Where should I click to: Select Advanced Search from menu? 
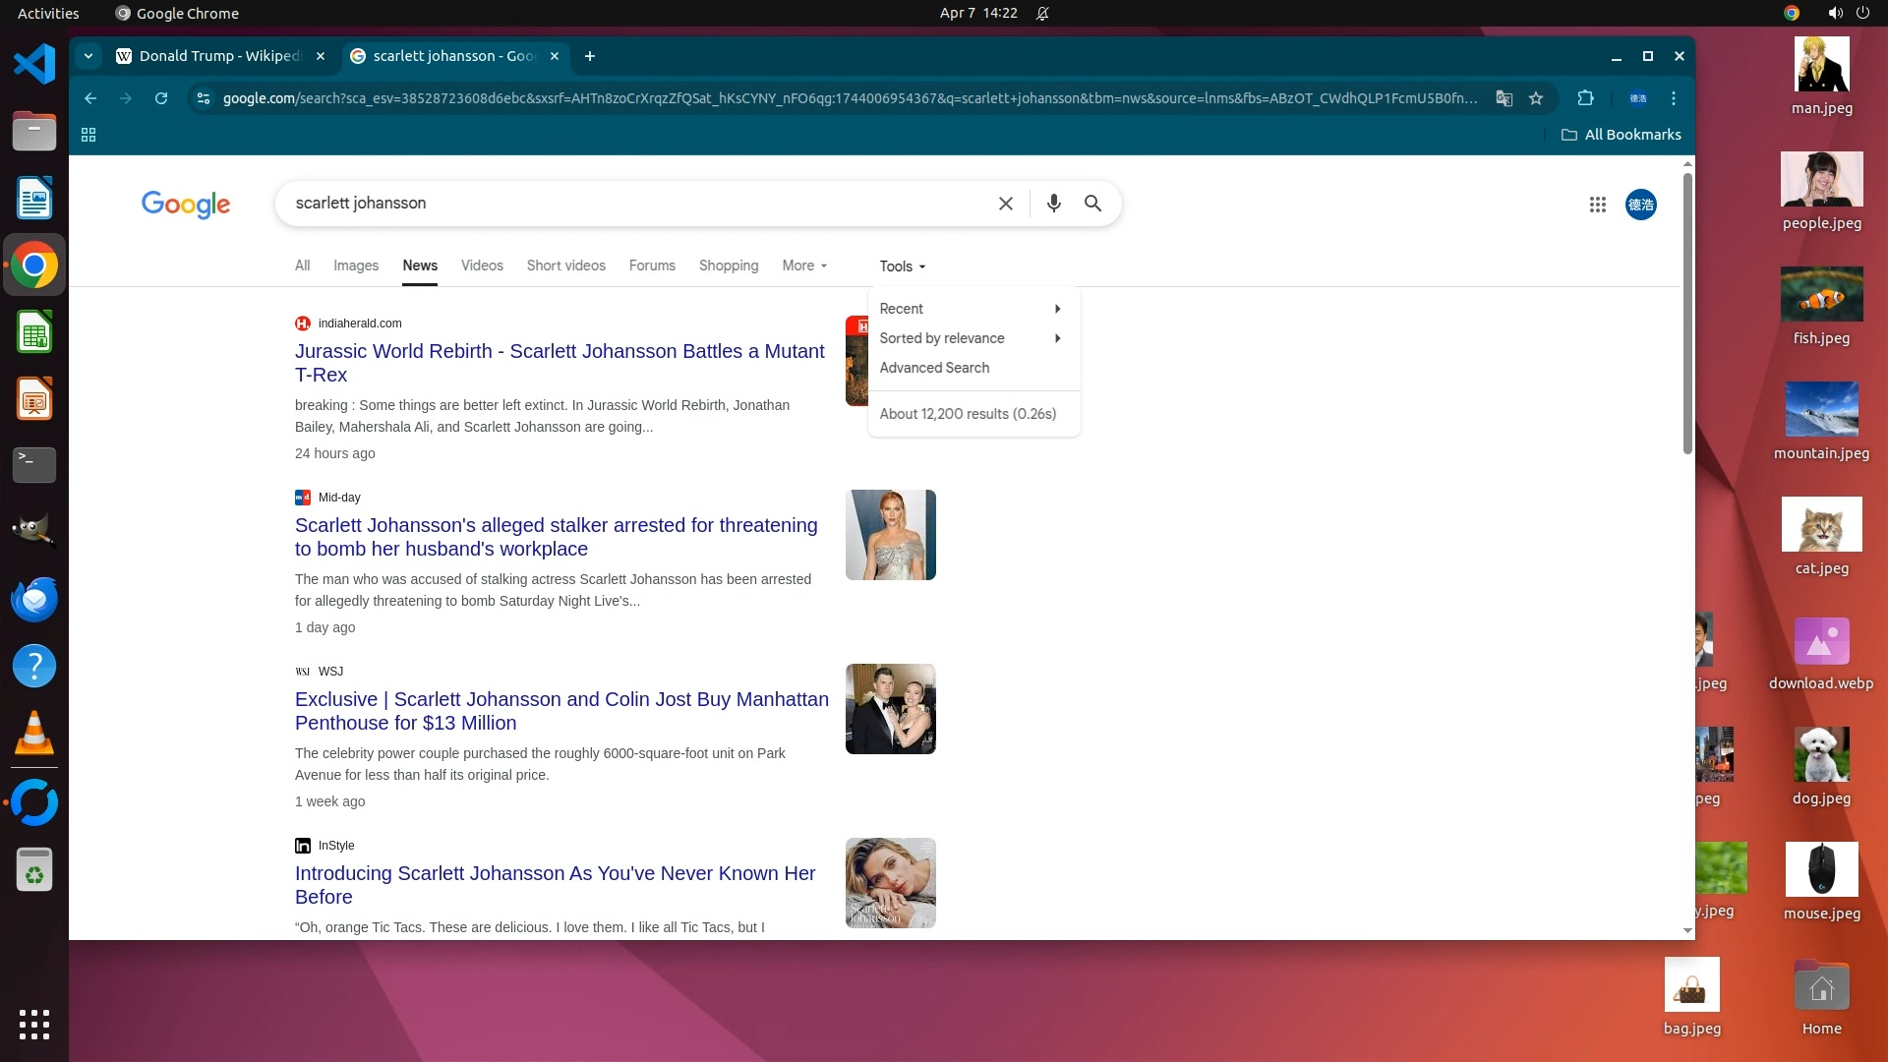pos(934,368)
